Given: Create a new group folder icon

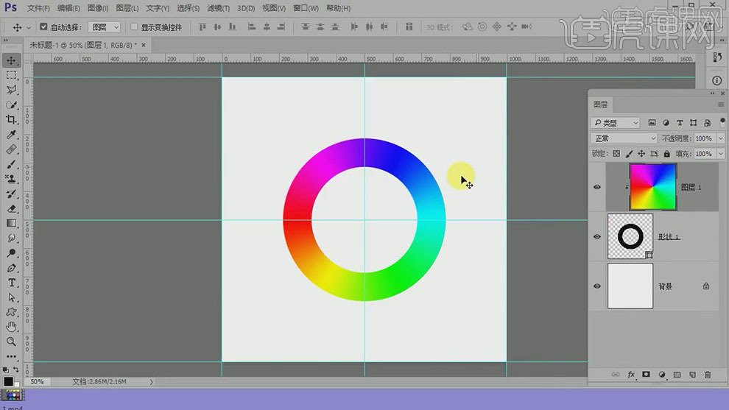Looking at the screenshot, I should click(x=677, y=375).
